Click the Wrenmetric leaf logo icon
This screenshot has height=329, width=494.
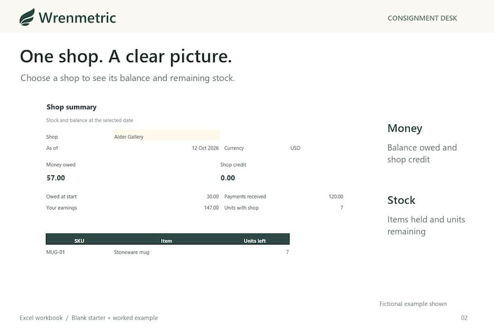[27, 17]
